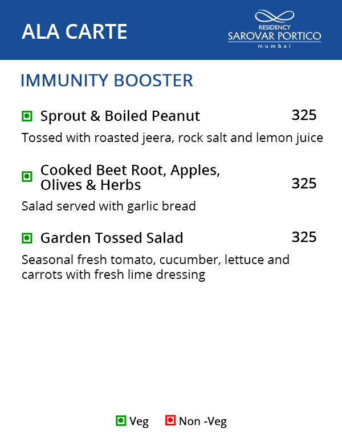
Task: Click the red Non-Veg legend icon
Action: tap(170, 421)
